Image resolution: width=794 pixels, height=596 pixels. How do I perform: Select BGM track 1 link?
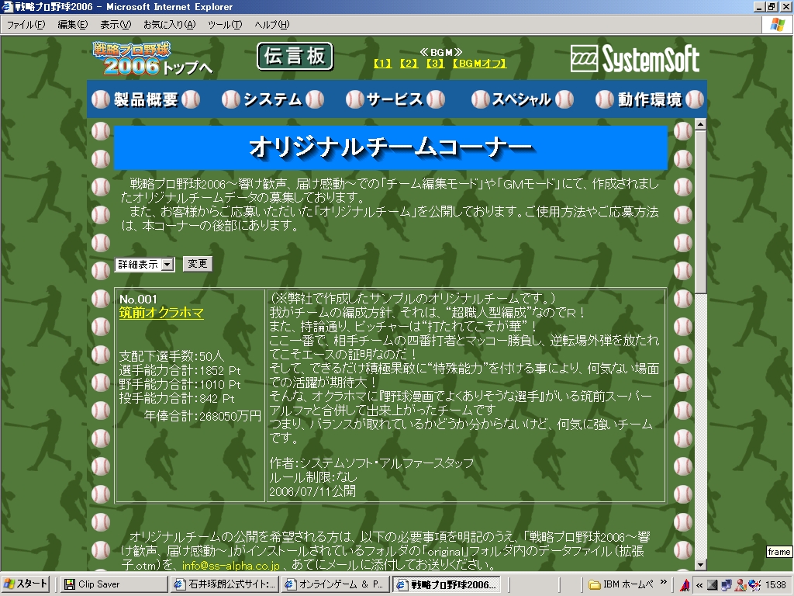383,64
